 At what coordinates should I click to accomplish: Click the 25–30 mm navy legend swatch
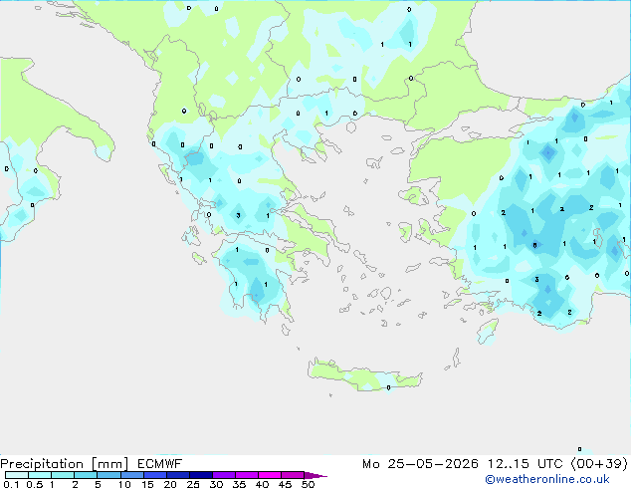pos(201,475)
